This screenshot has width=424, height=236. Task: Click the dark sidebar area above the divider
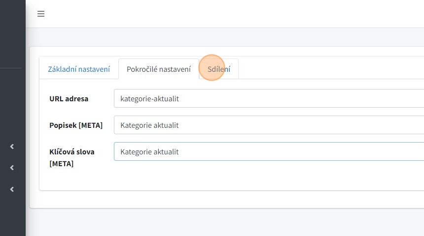(x=13, y=34)
